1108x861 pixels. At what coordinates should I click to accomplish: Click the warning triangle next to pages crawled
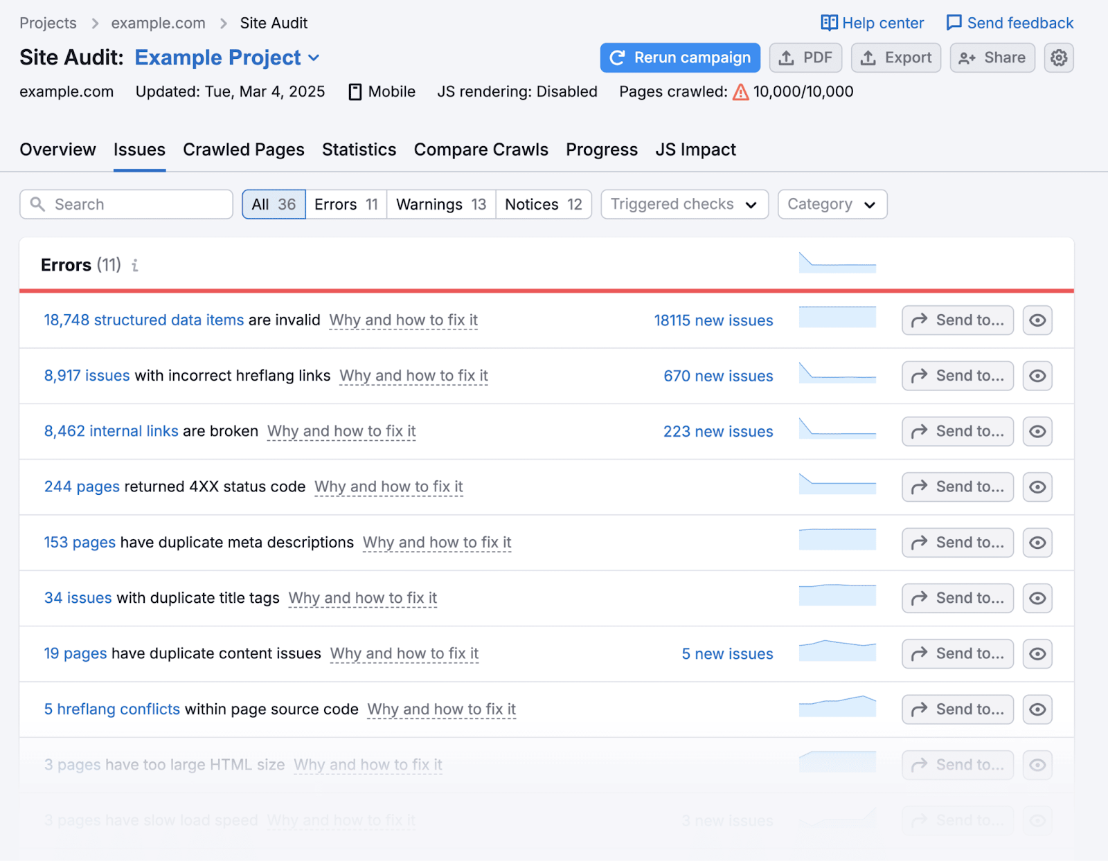(740, 91)
